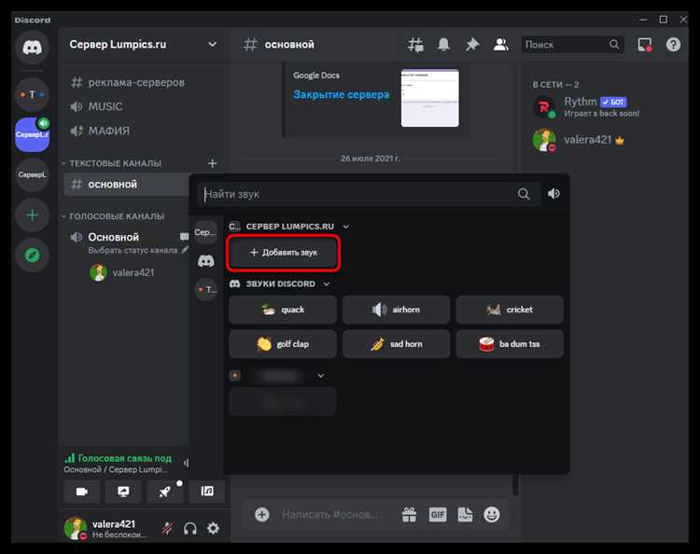Open sticker picker icon
700x554 pixels.
click(465, 515)
